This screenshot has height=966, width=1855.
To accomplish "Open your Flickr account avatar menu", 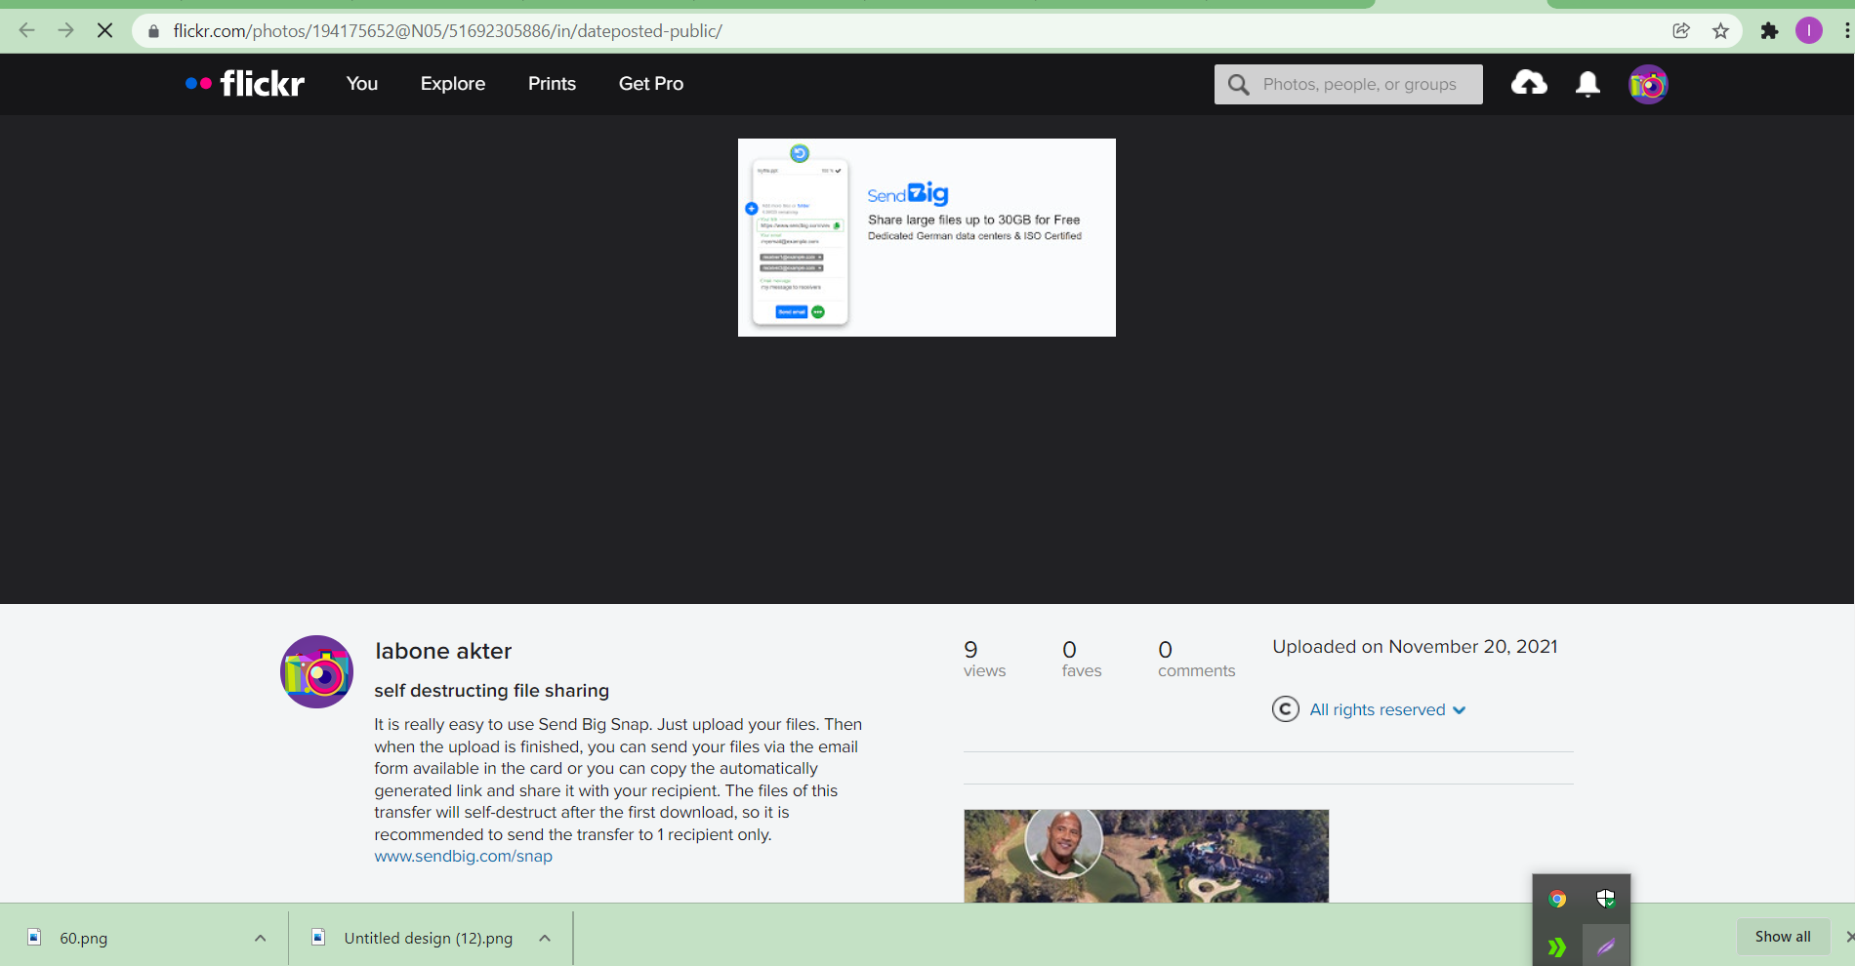I will pyautogui.click(x=1647, y=84).
